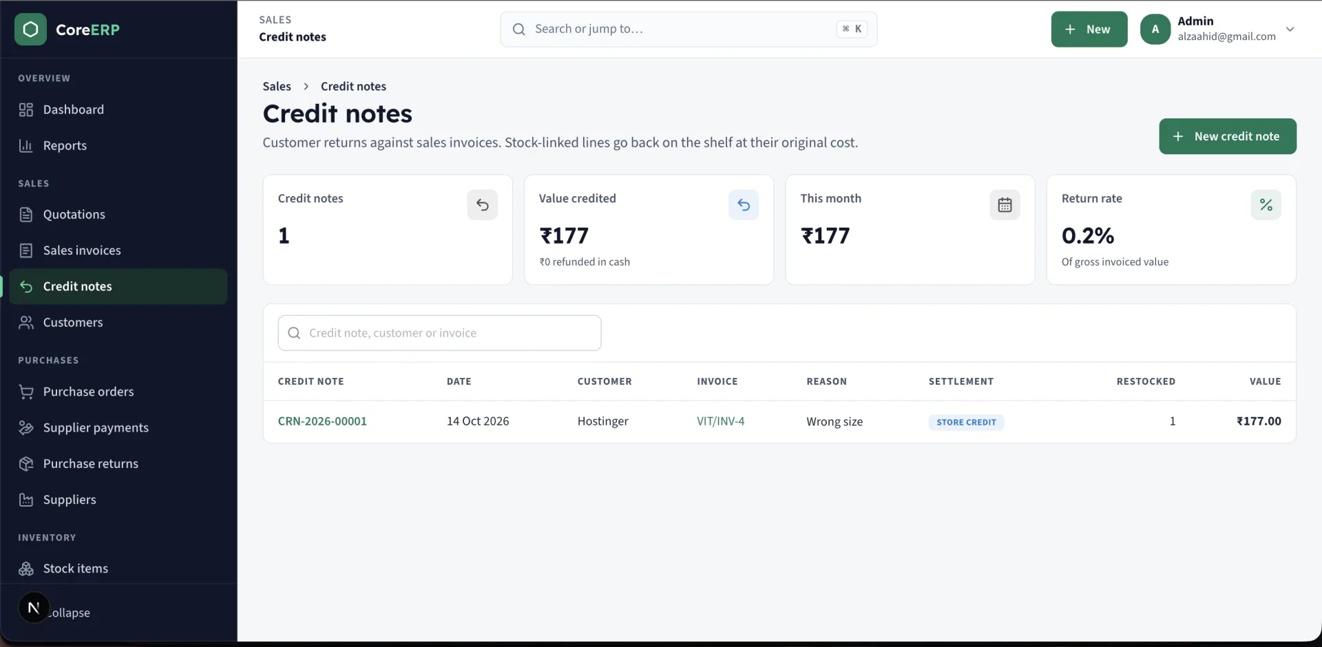Click the Credit notes card undo arrow icon
This screenshot has width=1322, height=647.
click(483, 205)
